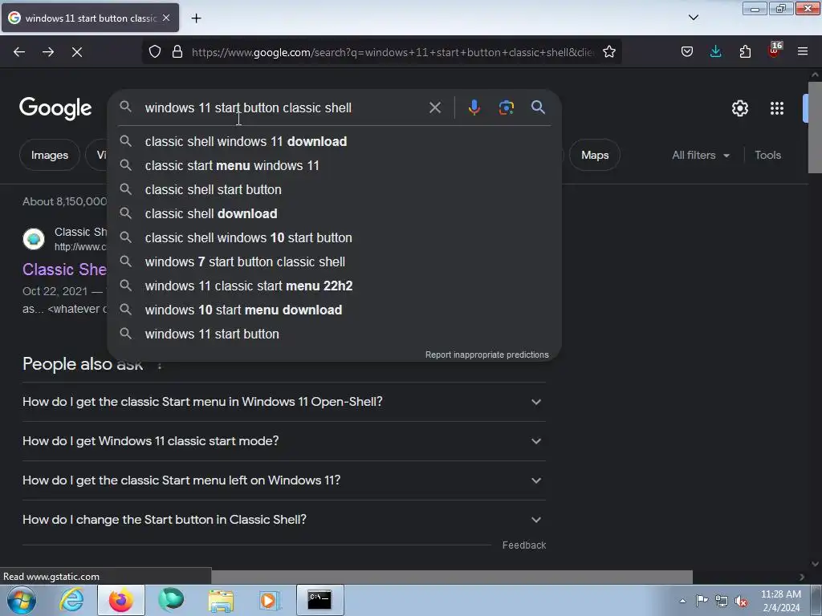Open the Classic Shell search result title

click(x=64, y=269)
